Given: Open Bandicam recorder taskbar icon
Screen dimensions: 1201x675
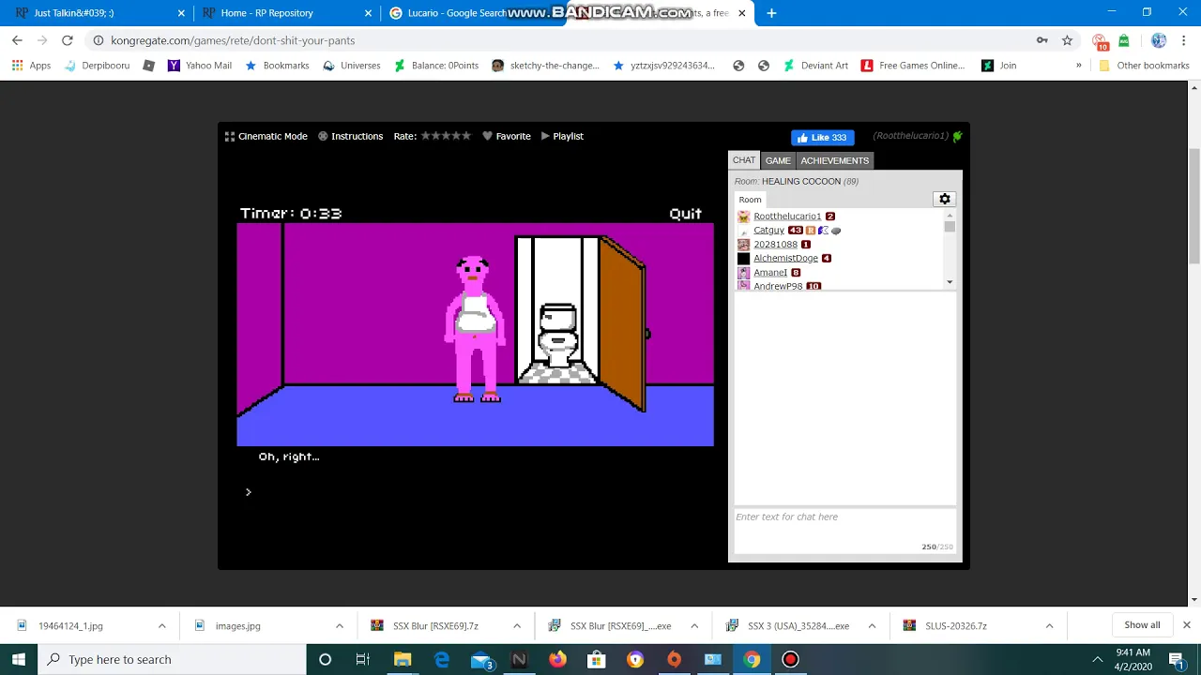Looking at the screenshot, I should tap(790, 659).
